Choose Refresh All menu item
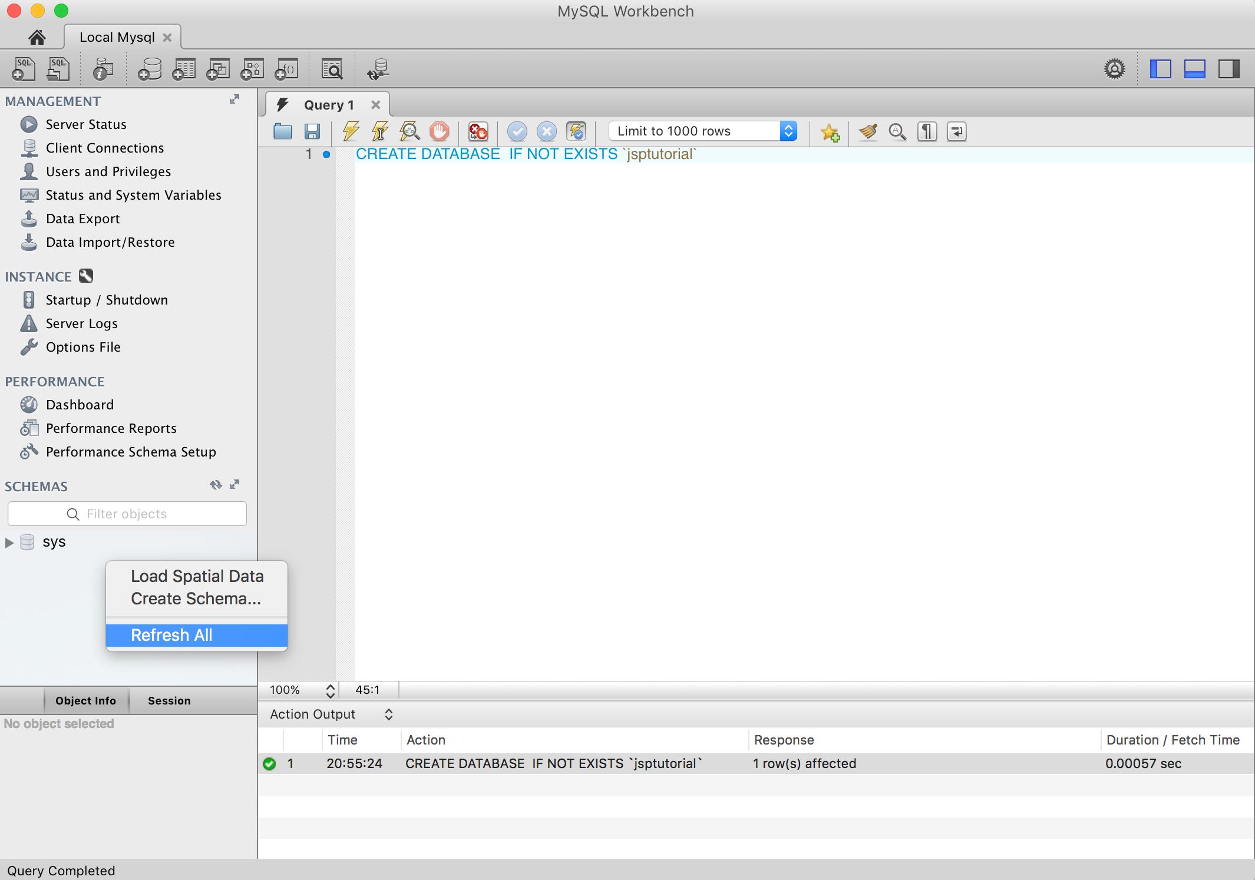 197,635
